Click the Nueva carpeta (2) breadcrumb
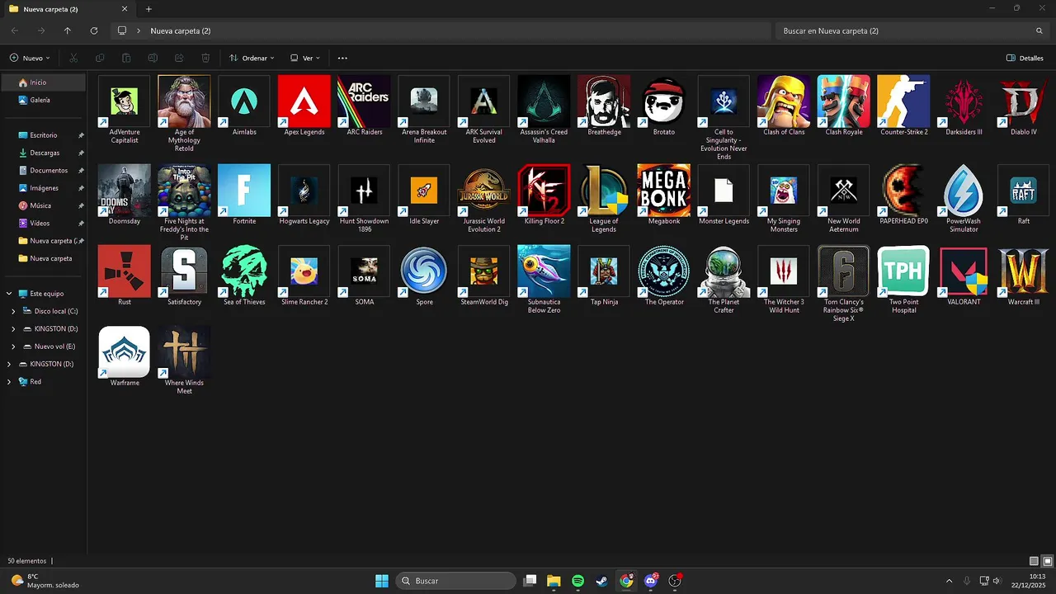 tap(181, 31)
